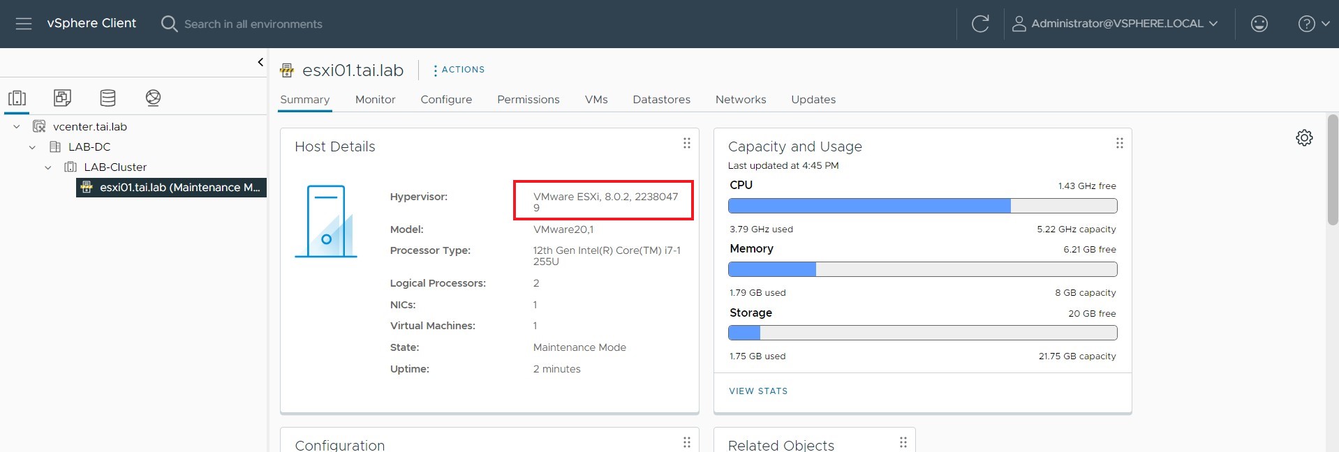Click the 3.79 GHz used CPU label
The height and width of the screenshot is (452, 1339).
pos(761,229)
